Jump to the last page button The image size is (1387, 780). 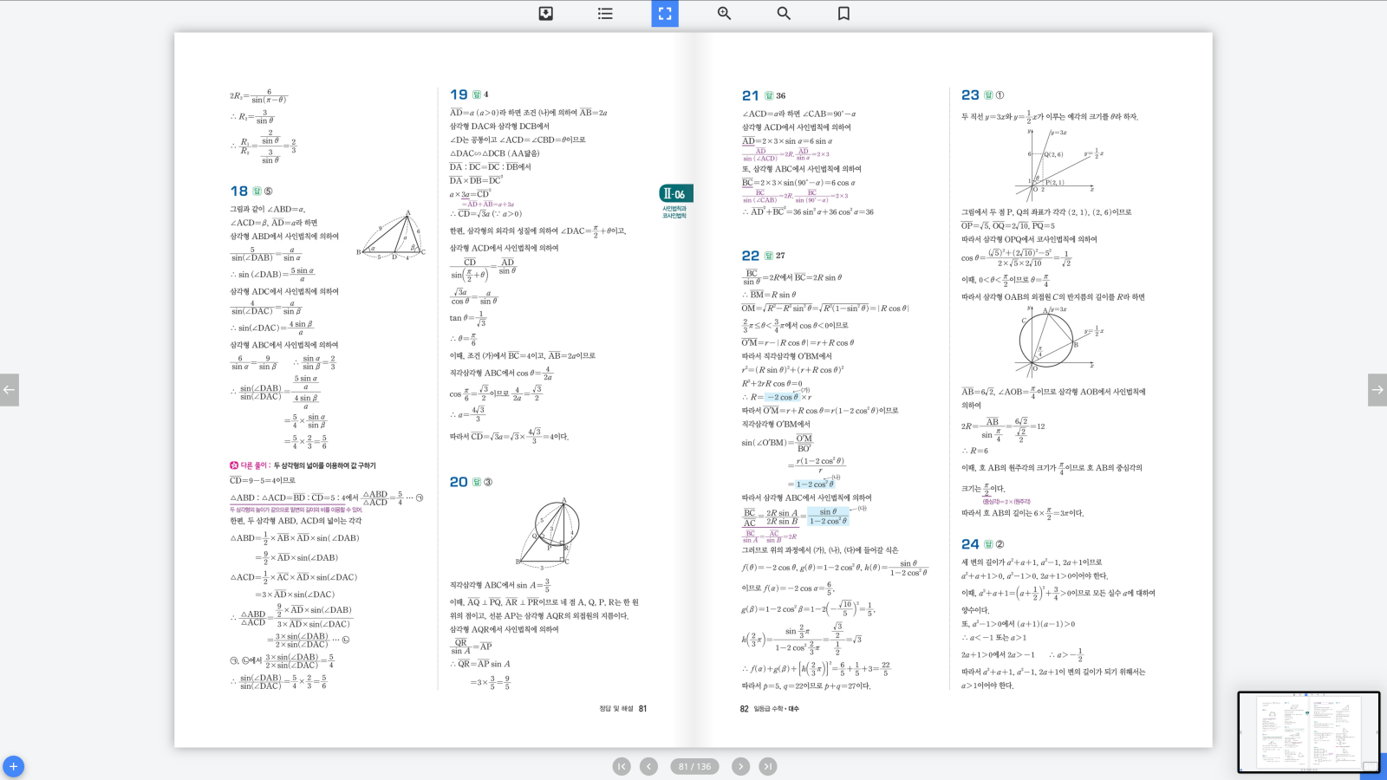pyautogui.click(x=768, y=766)
